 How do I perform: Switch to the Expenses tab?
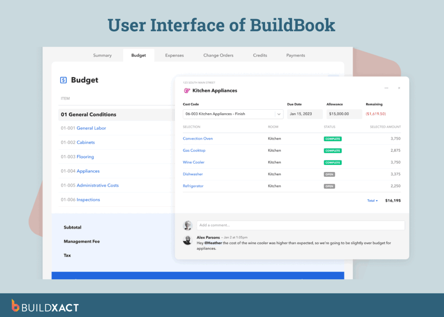174,55
